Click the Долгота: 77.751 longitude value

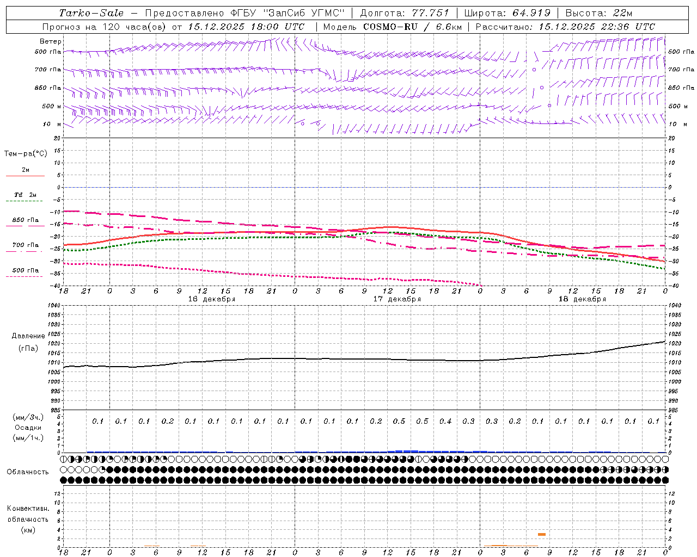pyautogui.click(x=405, y=13)
